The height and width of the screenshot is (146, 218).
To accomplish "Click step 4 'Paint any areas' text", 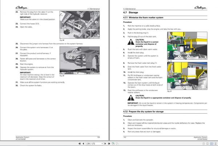I will click(x=144, y=132).
